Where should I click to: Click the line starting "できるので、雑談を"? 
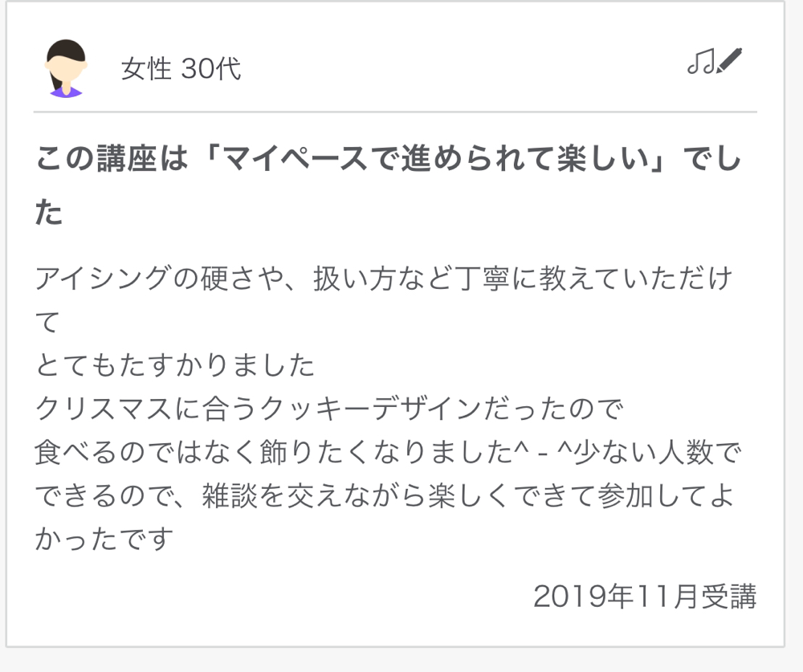coord(384,496)
